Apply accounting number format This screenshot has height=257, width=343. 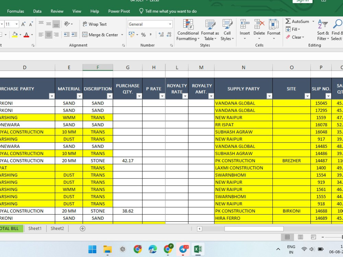click(x=132, y=35)
